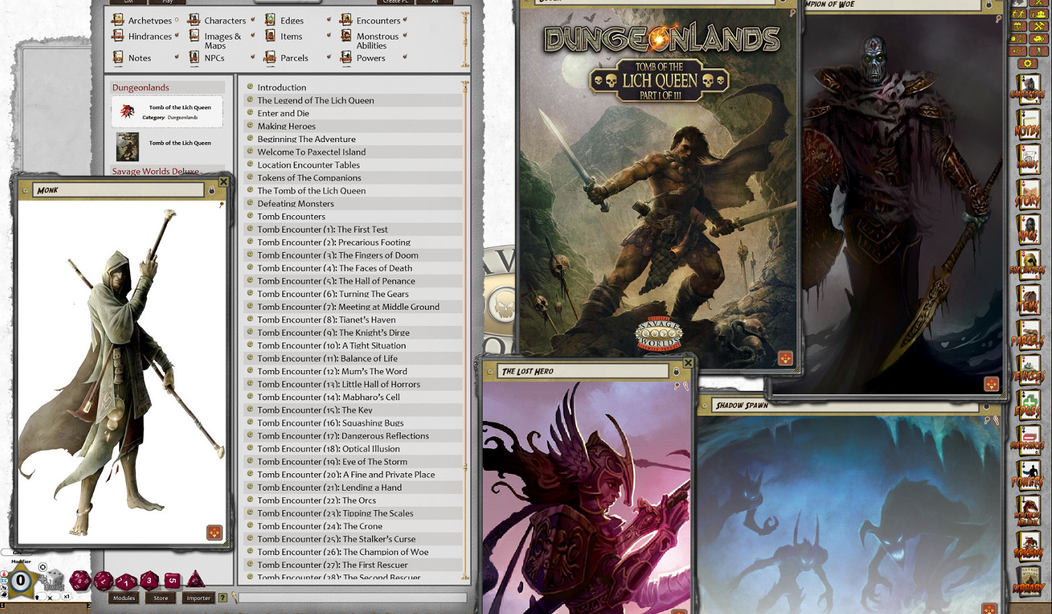Open the Making Heroes story entry
This screenshot has width=1052, height=614.
[286, 126]
